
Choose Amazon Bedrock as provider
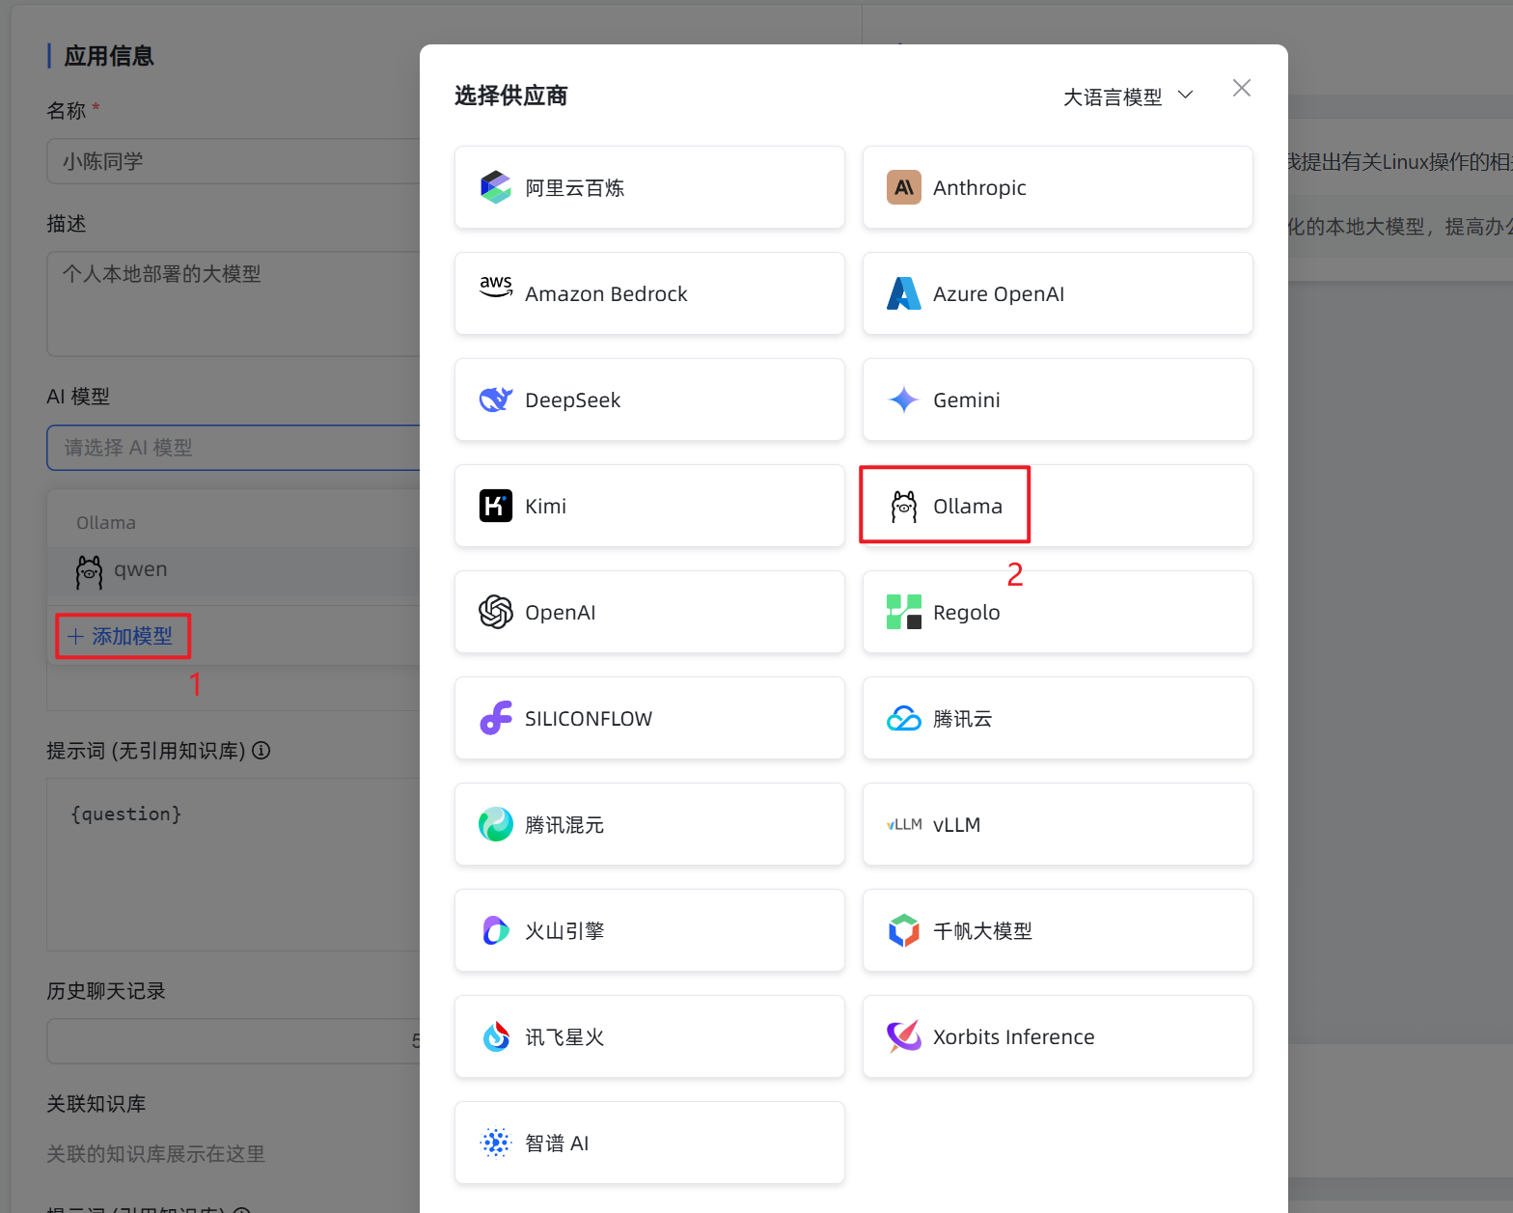pos(649,293)
